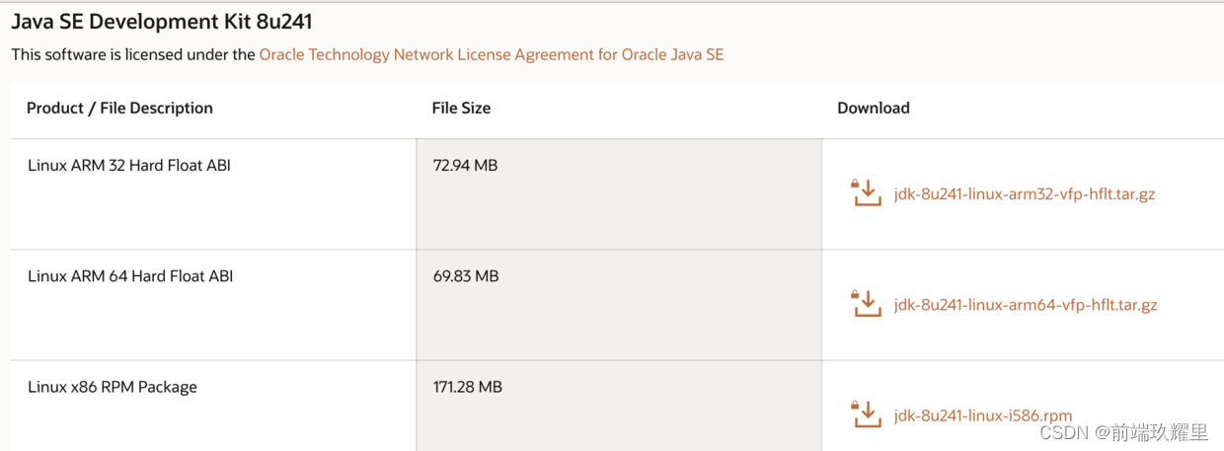Click download icon for arm64 tar.gz
The image size is (1224, 451).
866,303
